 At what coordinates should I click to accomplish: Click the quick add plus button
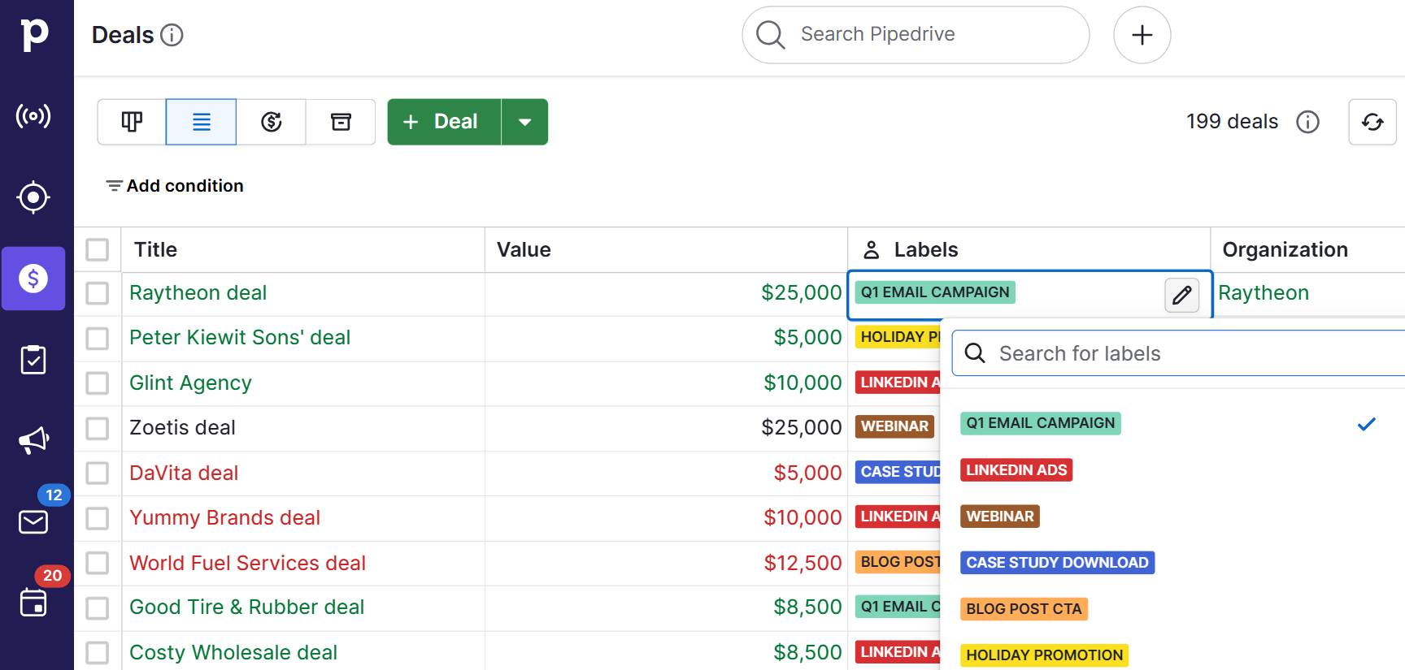[x=1142, y=35]
